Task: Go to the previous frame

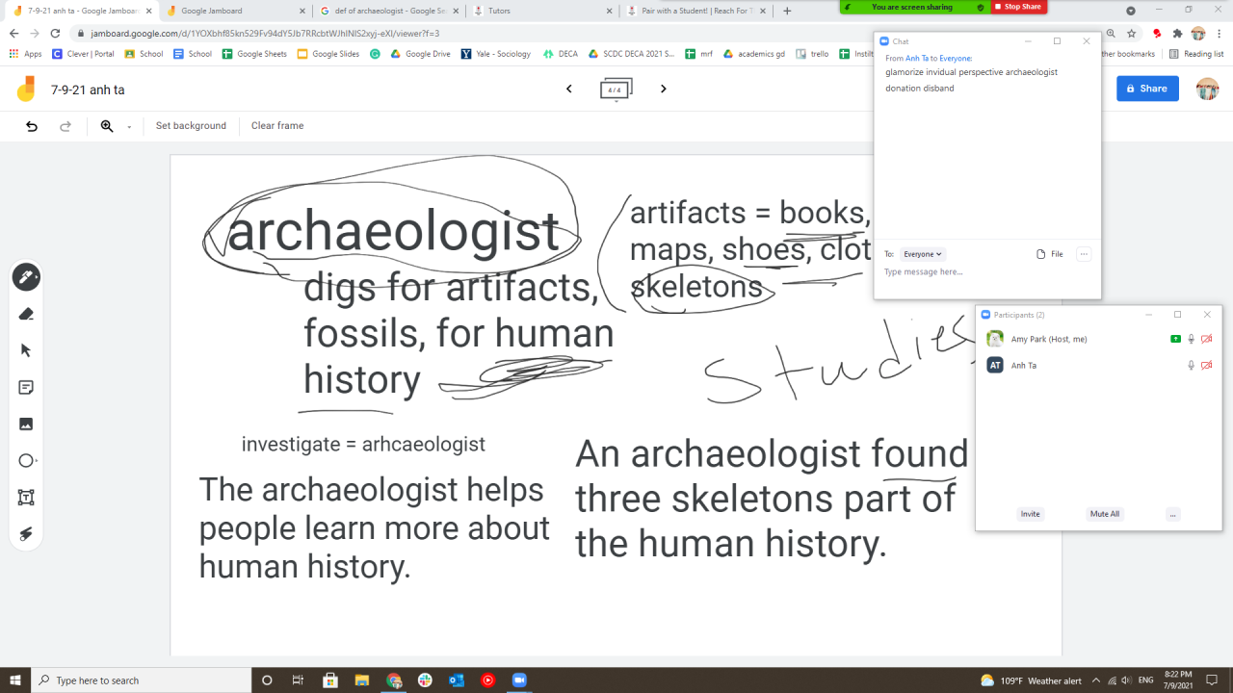Action: tap(569, 89)
